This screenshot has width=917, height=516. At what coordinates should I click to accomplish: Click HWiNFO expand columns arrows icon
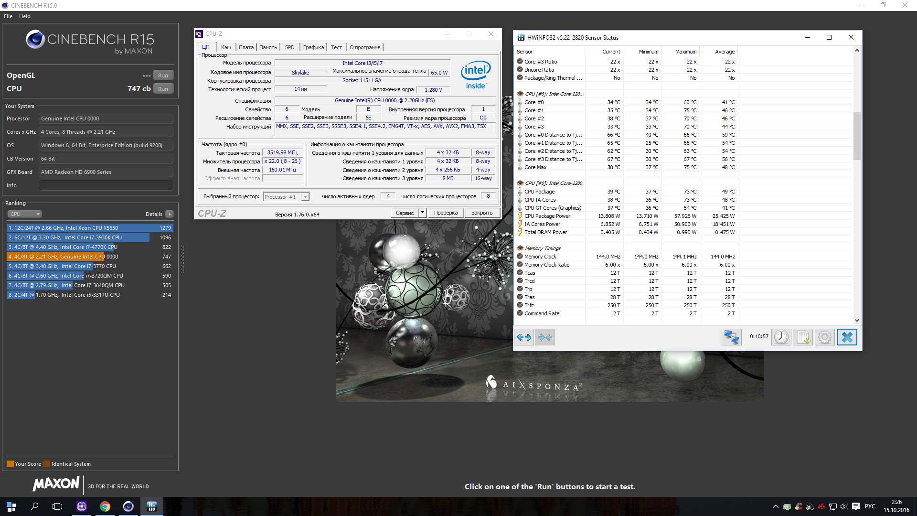[524, 337]
